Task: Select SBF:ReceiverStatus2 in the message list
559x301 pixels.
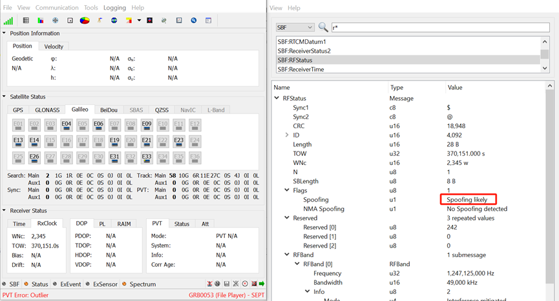Action: pos(408,51)
